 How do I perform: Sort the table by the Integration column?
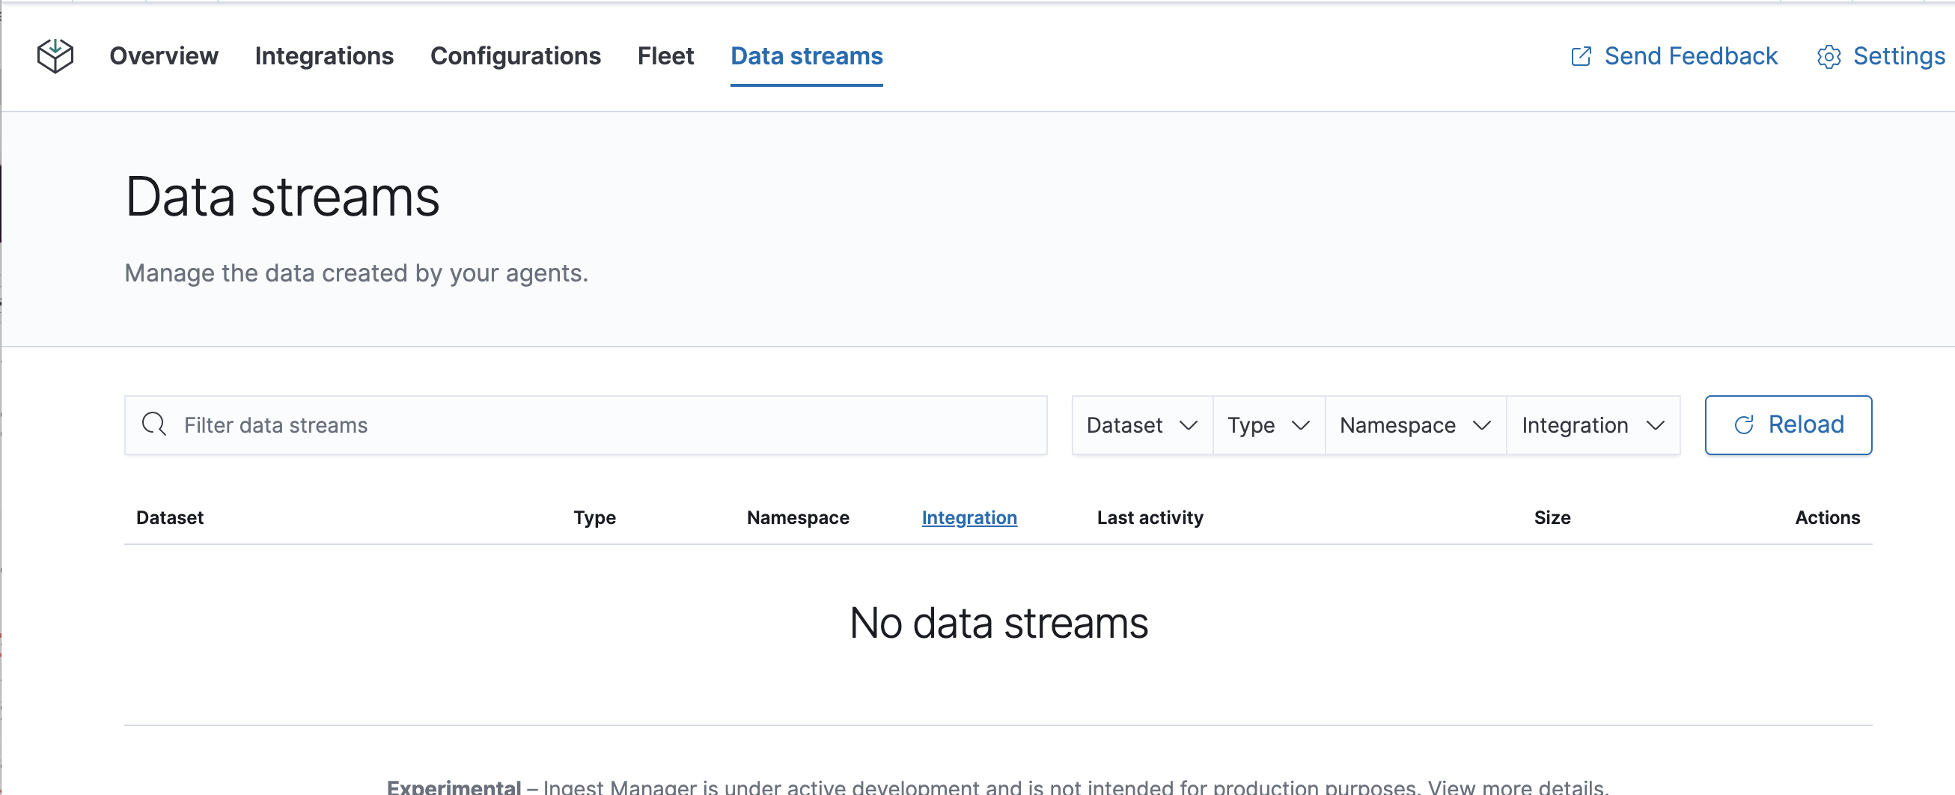(x=969, y=517)
